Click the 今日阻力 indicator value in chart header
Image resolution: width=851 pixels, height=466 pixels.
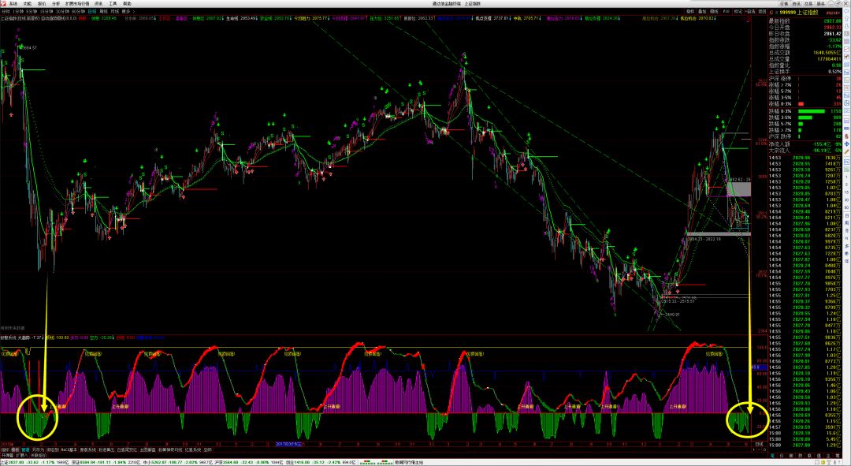[310, 18]
